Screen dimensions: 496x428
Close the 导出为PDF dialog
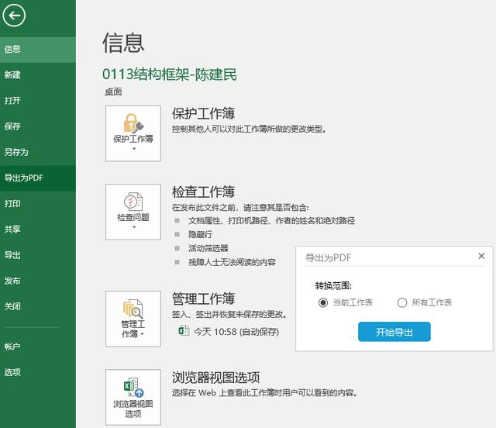point(481,256)
